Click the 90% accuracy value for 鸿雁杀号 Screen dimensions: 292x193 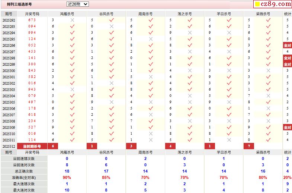(x=67, y=177)
